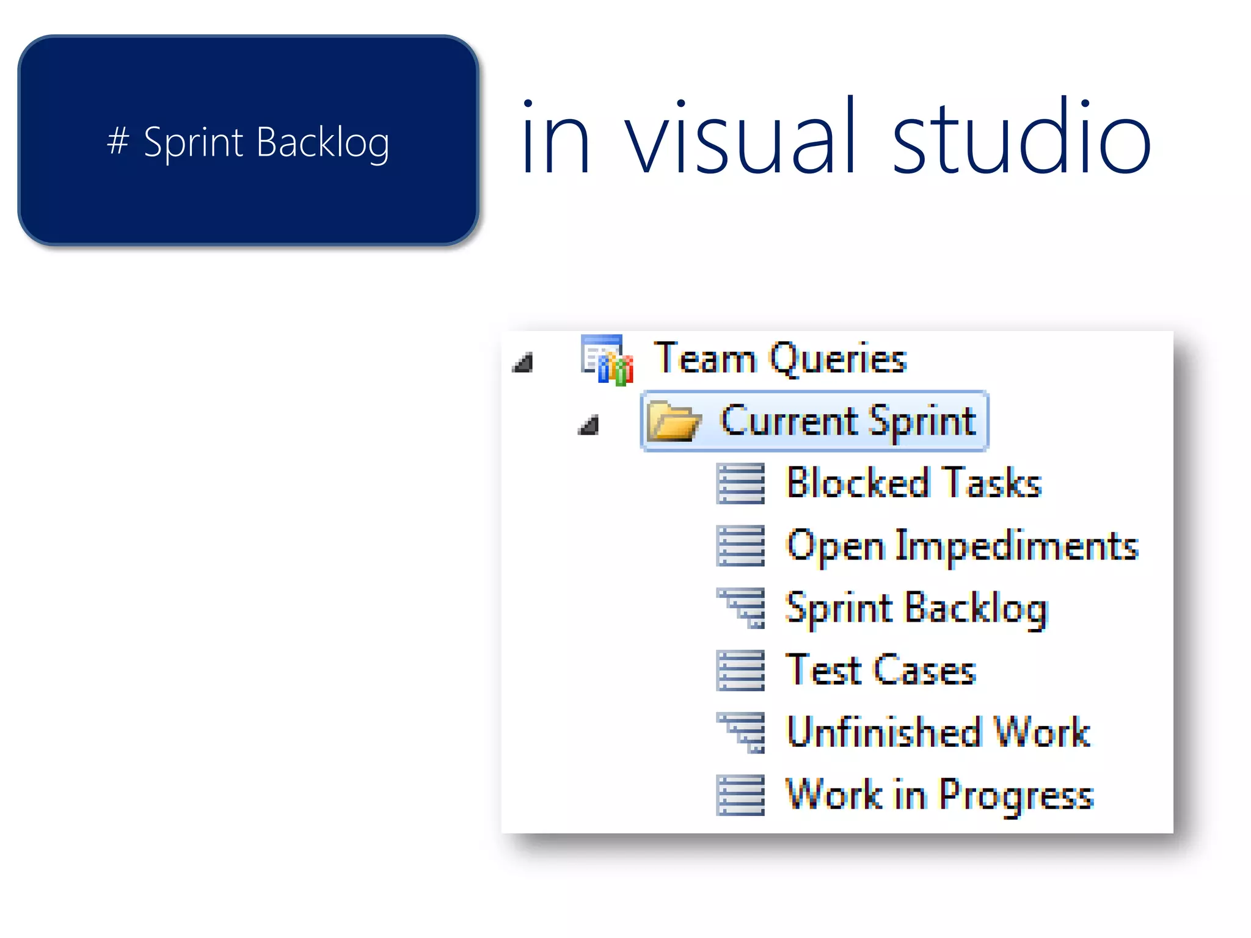This screenshot has height=938, width=1251.
Task: Open the Blocked Tasks query
Action: tap(914, 483)
